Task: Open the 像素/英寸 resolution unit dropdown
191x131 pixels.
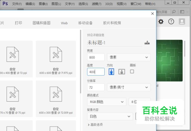Action: pyautogui.click(x=129, y=87)
